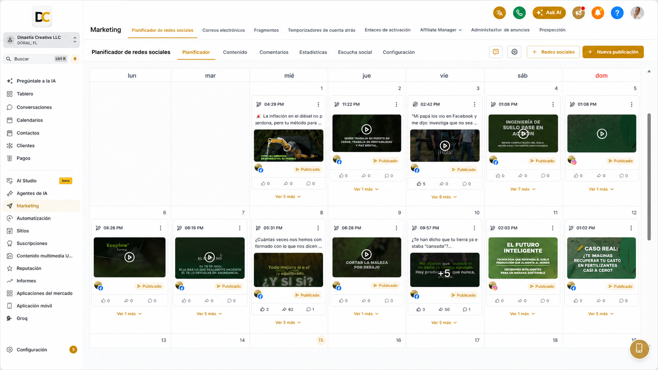Open Configuración at sidebar bottom
This screenshot has width=658, height=370.
42,350
